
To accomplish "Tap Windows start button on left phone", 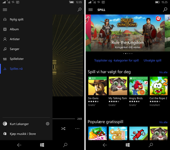I will [x=42, y=145].
